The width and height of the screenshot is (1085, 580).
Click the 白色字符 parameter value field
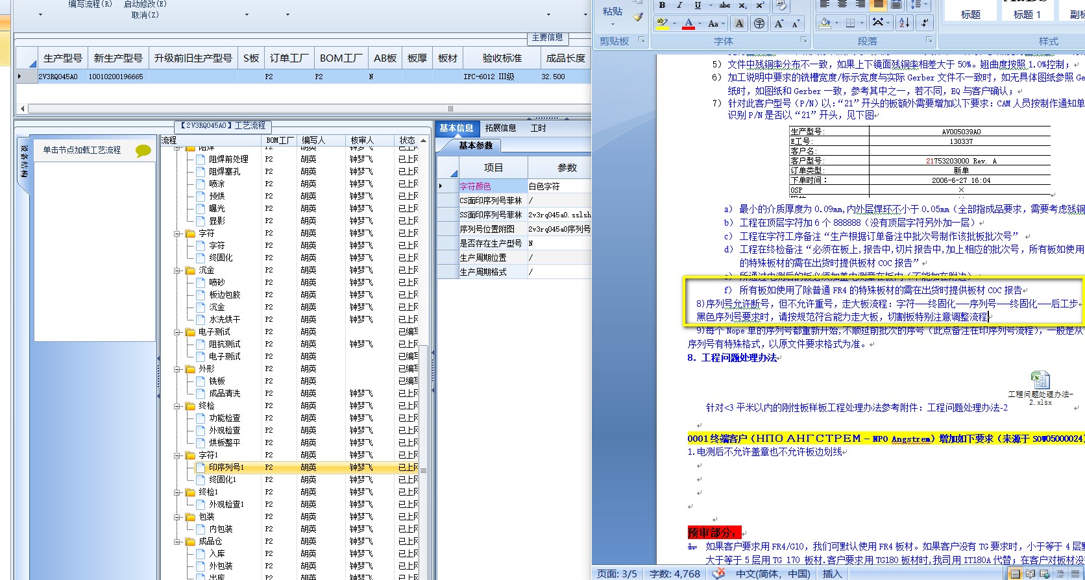tap(559, 186)
